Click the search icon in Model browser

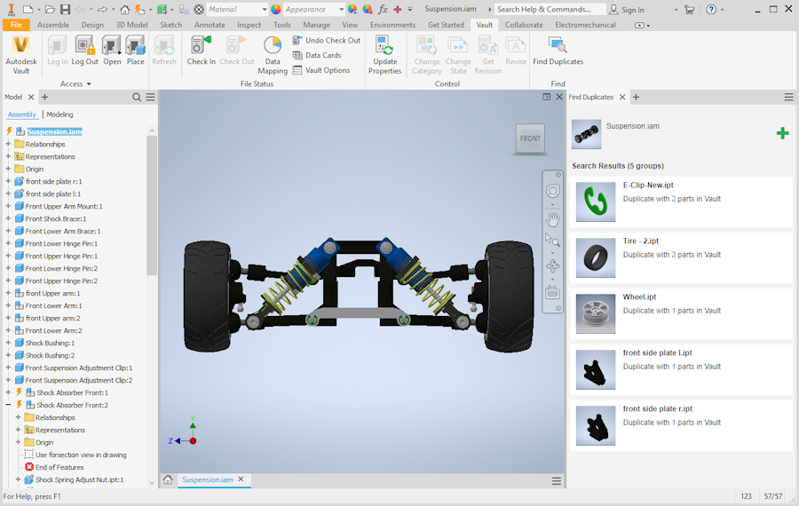pos(137,97)
